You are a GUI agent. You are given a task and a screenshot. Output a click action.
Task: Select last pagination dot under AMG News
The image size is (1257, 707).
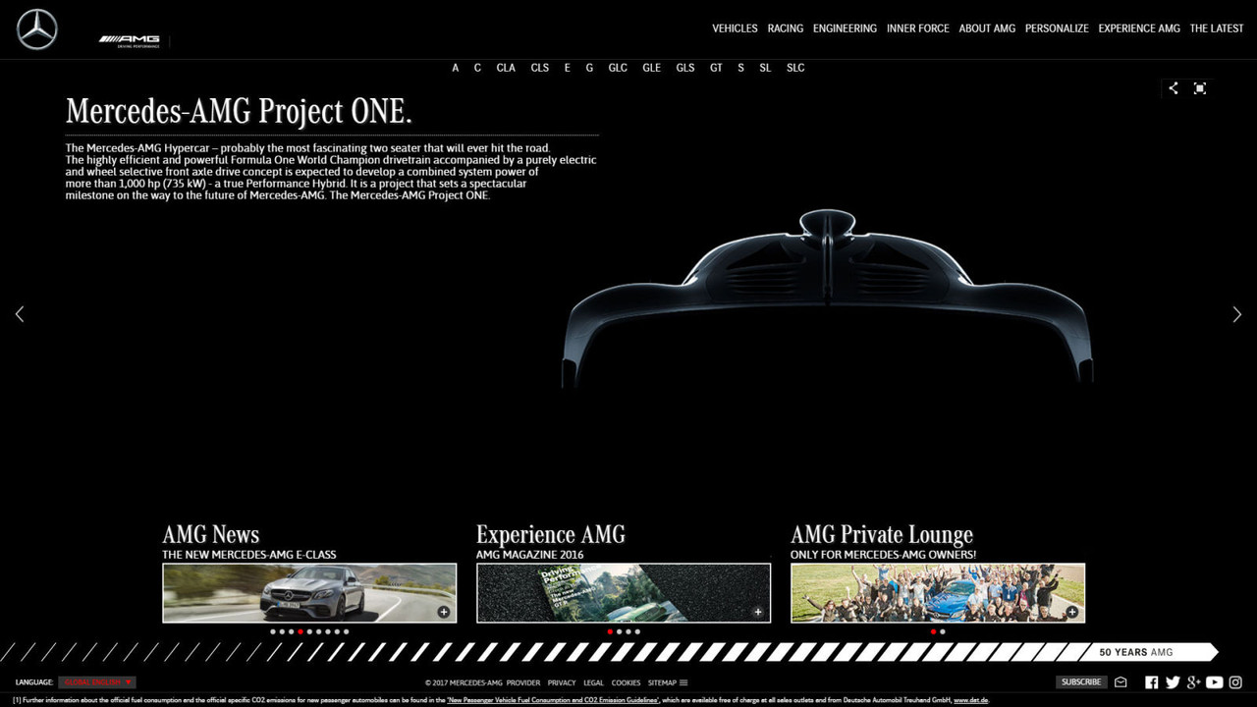click(346, 632)
